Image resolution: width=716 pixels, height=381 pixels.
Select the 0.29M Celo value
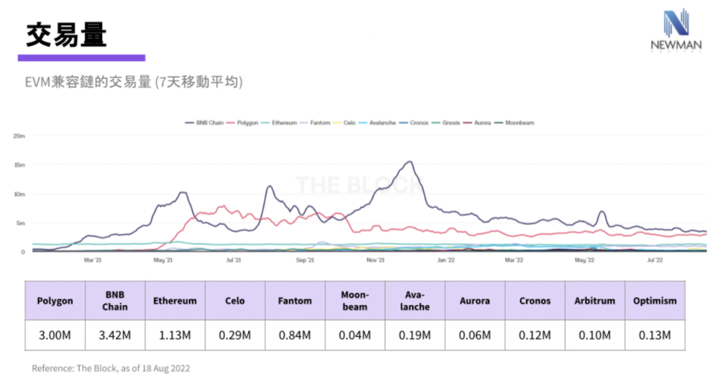point(235,335)
